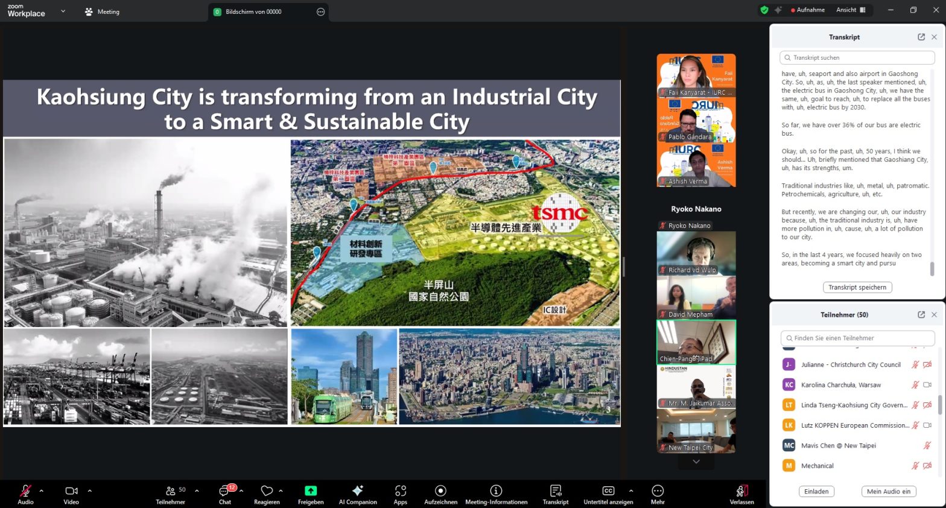Screen dimensions: 946x508
Task: Open the Apps icon in toolbar
Action: 400,491
